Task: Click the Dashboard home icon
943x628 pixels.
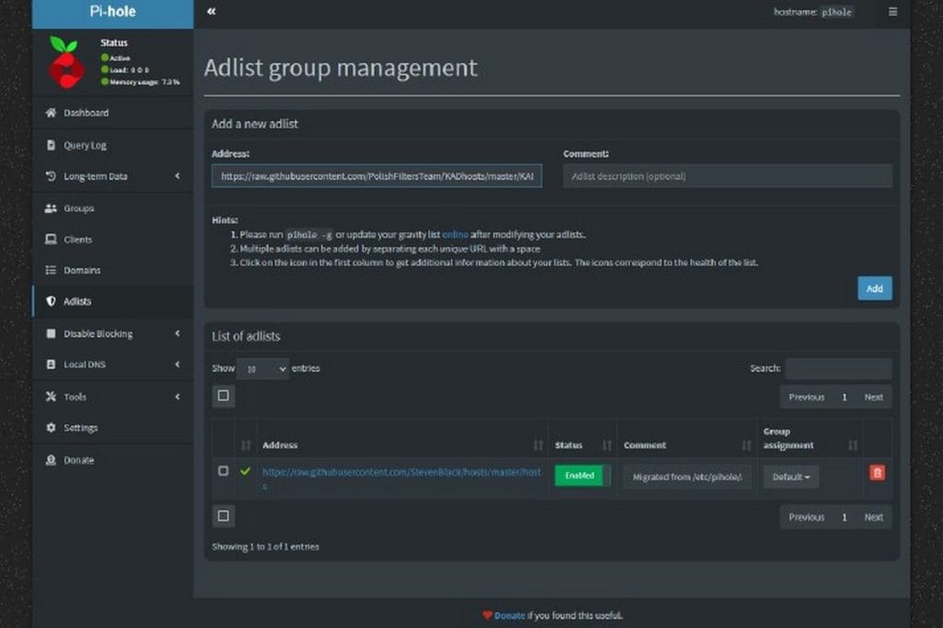Action: pyautogui.click(x=52, y=112)
